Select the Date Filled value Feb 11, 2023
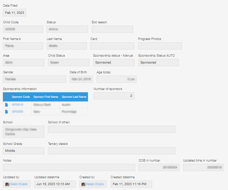The width and height of the screenshot is (228, 190). coord(15,13)
